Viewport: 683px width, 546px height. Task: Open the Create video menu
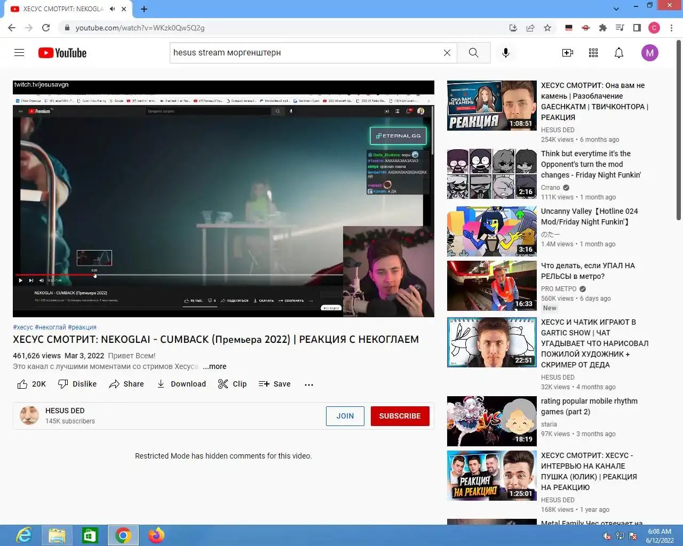click(568, 53)
